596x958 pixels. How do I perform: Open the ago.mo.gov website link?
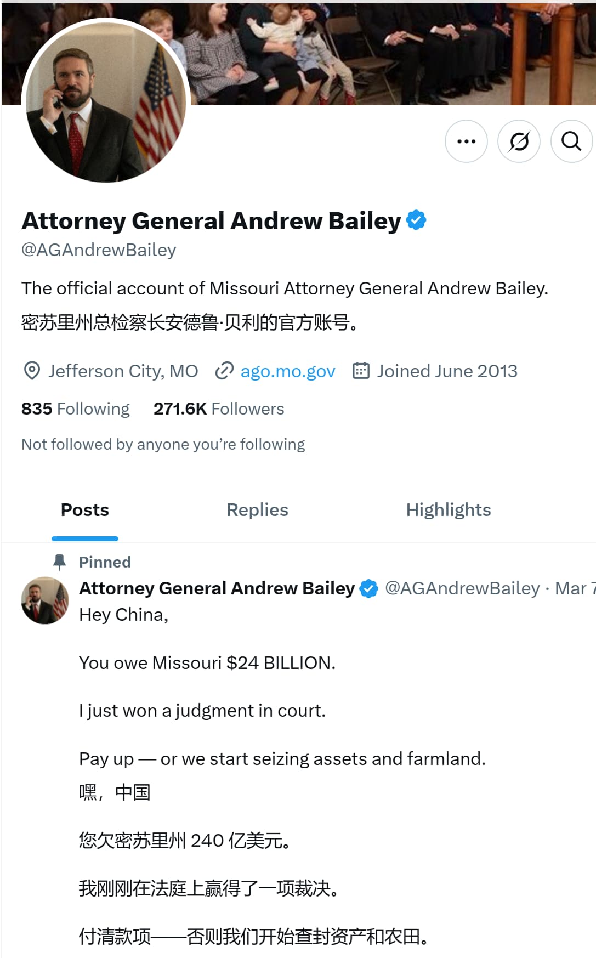[288, 371]
